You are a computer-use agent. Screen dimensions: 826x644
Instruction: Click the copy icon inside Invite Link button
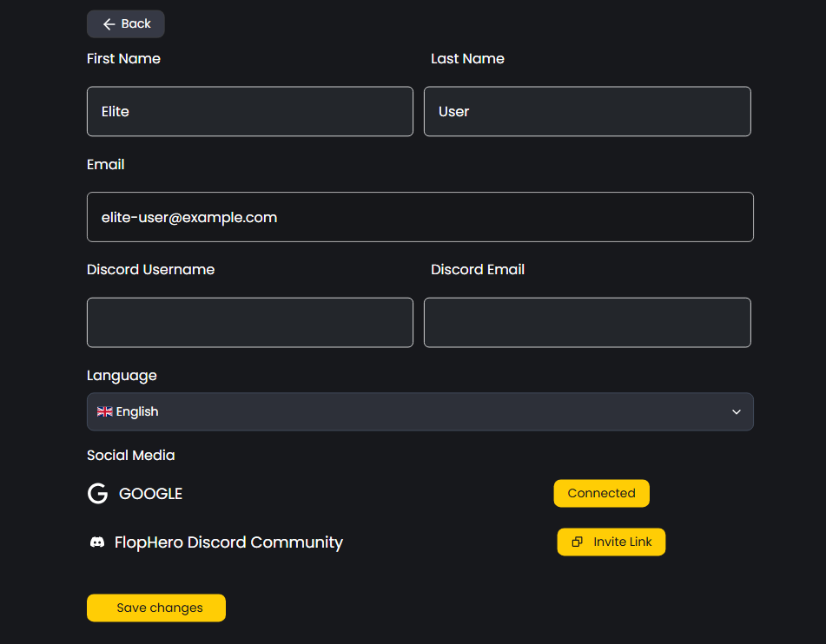[577, 542]
